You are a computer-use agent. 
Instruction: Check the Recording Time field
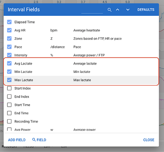pos(9,121)
